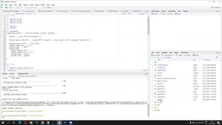Screen dimensions: 222x125
Task: Check the box for R folder
Action: [153, 108]
